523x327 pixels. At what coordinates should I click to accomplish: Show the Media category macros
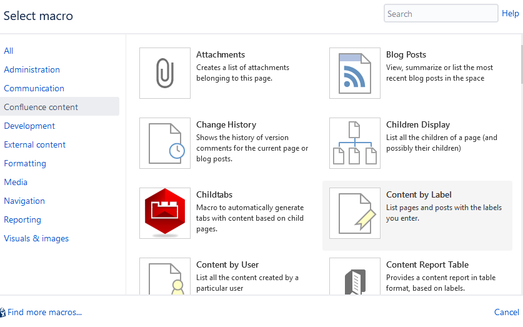click(x=16, y=182)
